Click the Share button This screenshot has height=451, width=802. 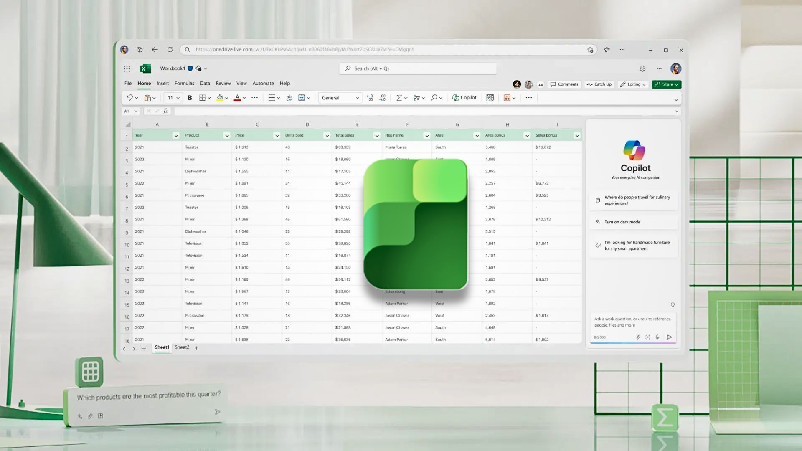[666, 84]
